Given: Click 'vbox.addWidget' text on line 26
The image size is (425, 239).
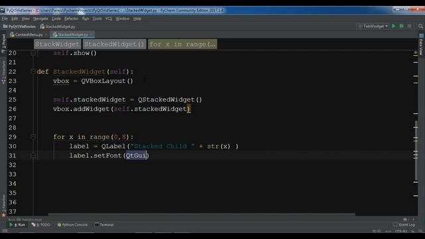Looking at the screenshot, I should tap(81, 109).
